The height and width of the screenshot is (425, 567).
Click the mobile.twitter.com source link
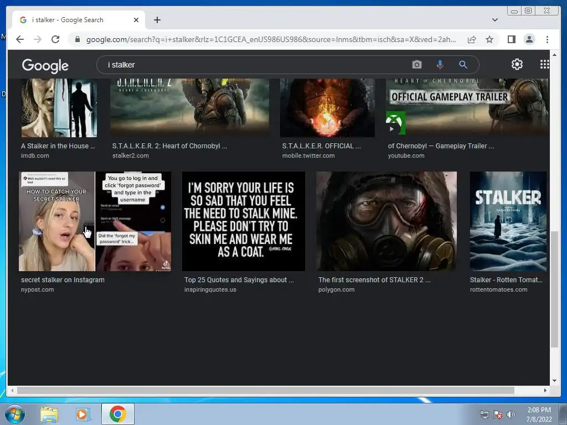click(308, 156)
